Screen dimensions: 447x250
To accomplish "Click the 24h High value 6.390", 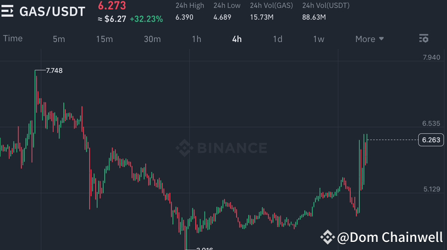I will click(185, 18).
